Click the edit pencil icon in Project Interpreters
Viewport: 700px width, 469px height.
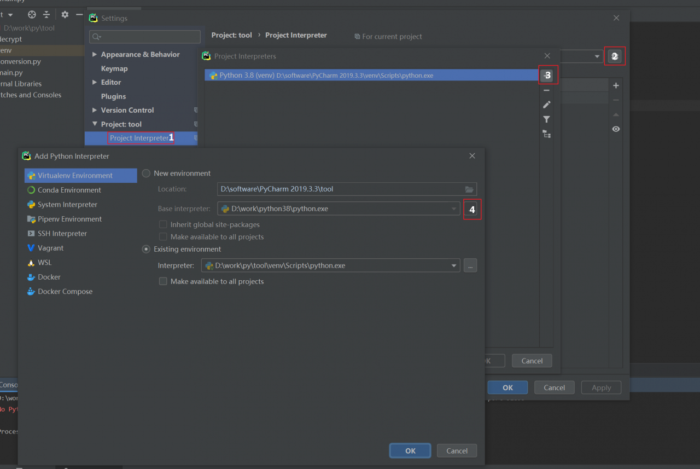coord(546,105)
